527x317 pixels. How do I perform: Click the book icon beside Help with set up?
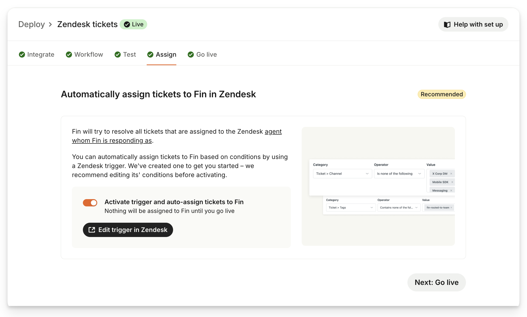coord(447,25)
